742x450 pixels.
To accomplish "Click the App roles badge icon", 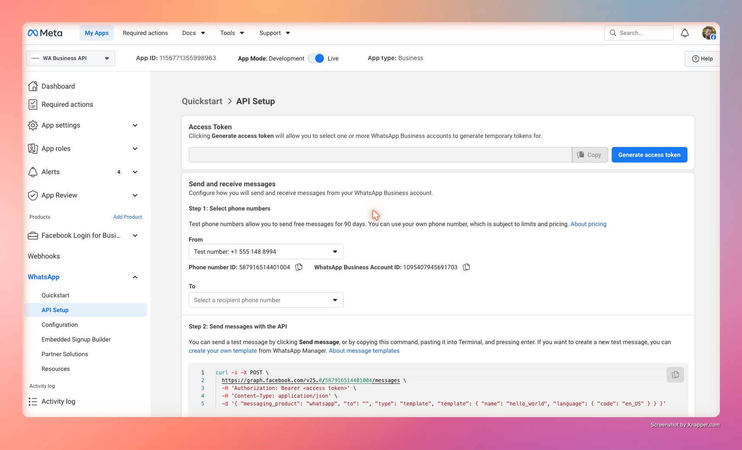I will pyautogui.click(x=33, y=148).
